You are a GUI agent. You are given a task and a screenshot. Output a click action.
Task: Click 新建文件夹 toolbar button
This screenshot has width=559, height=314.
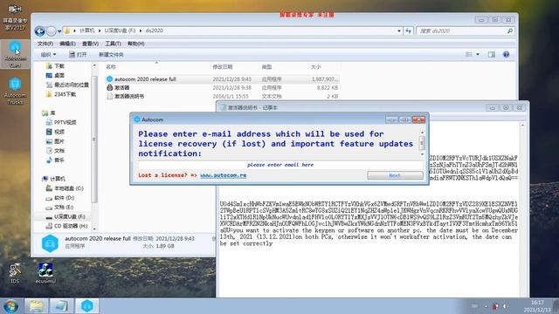click(x=111, y=54)
